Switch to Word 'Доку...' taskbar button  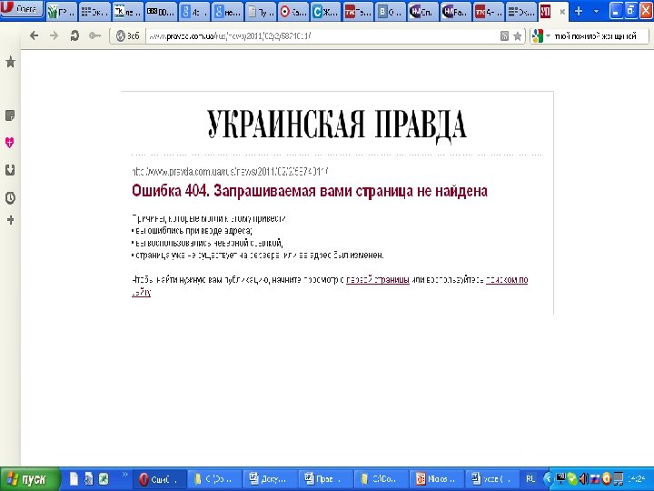[271, 479]
